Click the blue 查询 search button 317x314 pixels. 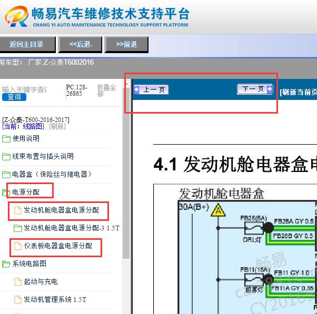14,97
